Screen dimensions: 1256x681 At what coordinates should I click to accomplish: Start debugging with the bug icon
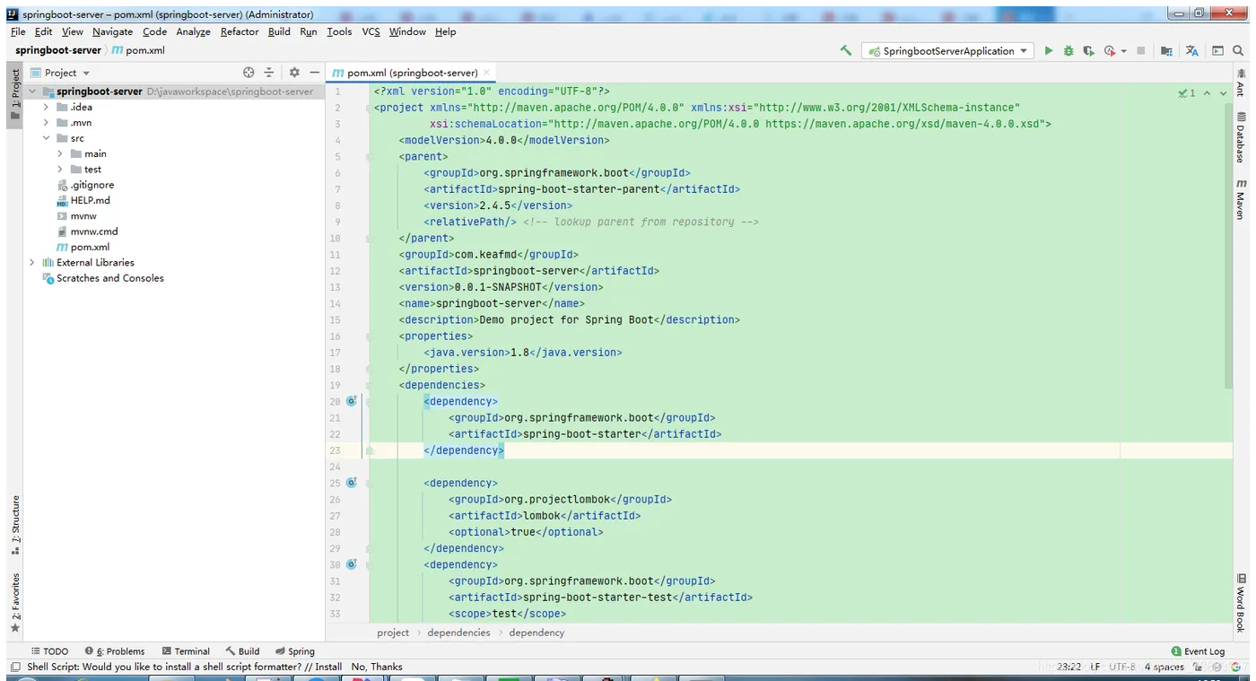(1068, 51)
